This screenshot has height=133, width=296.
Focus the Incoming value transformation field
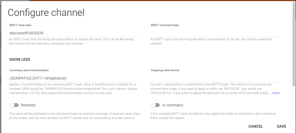(73, 78)
